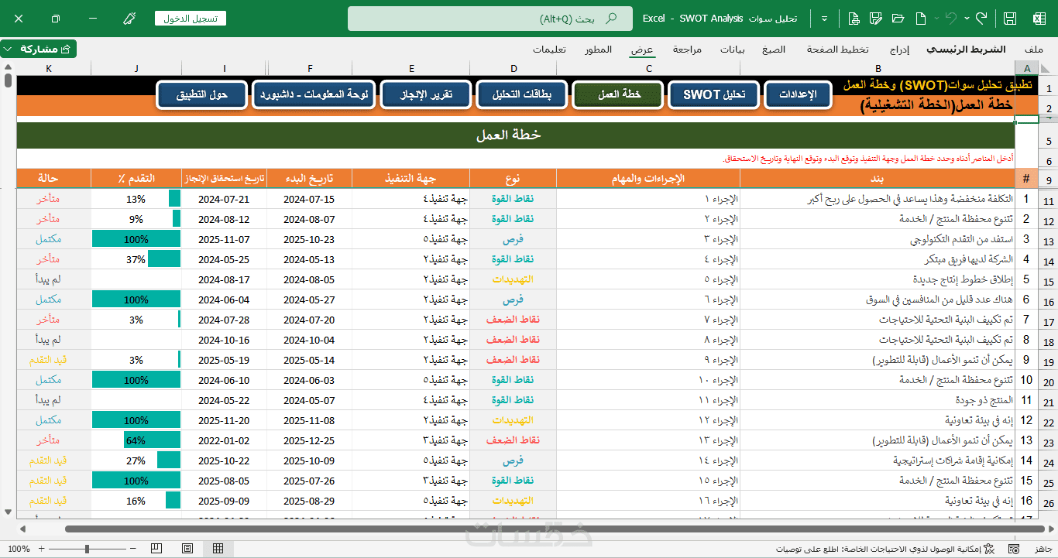Click the vertical scrollbar up arrow
The height and width of the screenshot is (558, 1058).
[8, 68]
